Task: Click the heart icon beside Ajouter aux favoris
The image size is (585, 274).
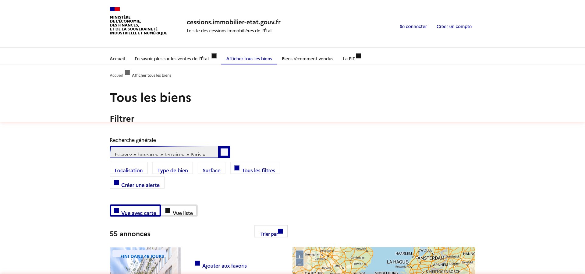Action: pyautogui.click(x=197, y=264)
